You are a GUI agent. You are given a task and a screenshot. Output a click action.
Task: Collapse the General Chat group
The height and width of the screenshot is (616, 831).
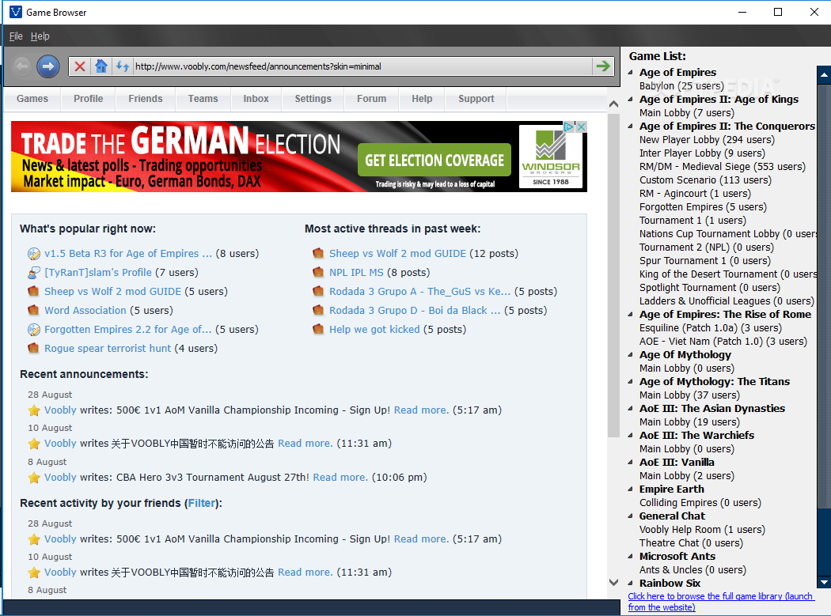coord(631,516)
